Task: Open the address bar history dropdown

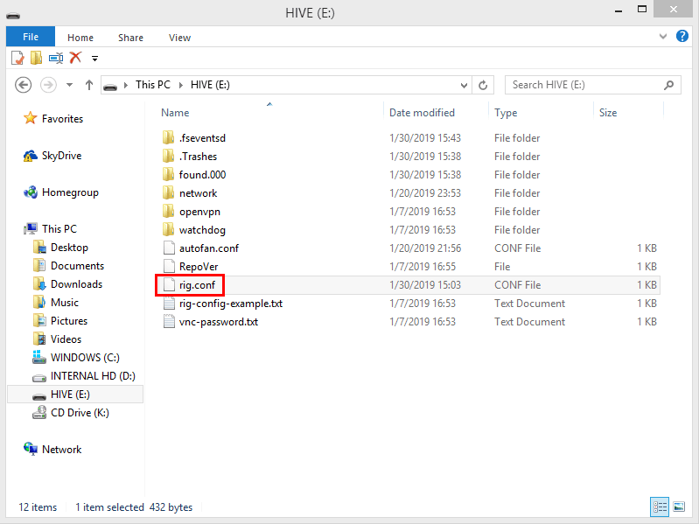Action: [465, 85]
